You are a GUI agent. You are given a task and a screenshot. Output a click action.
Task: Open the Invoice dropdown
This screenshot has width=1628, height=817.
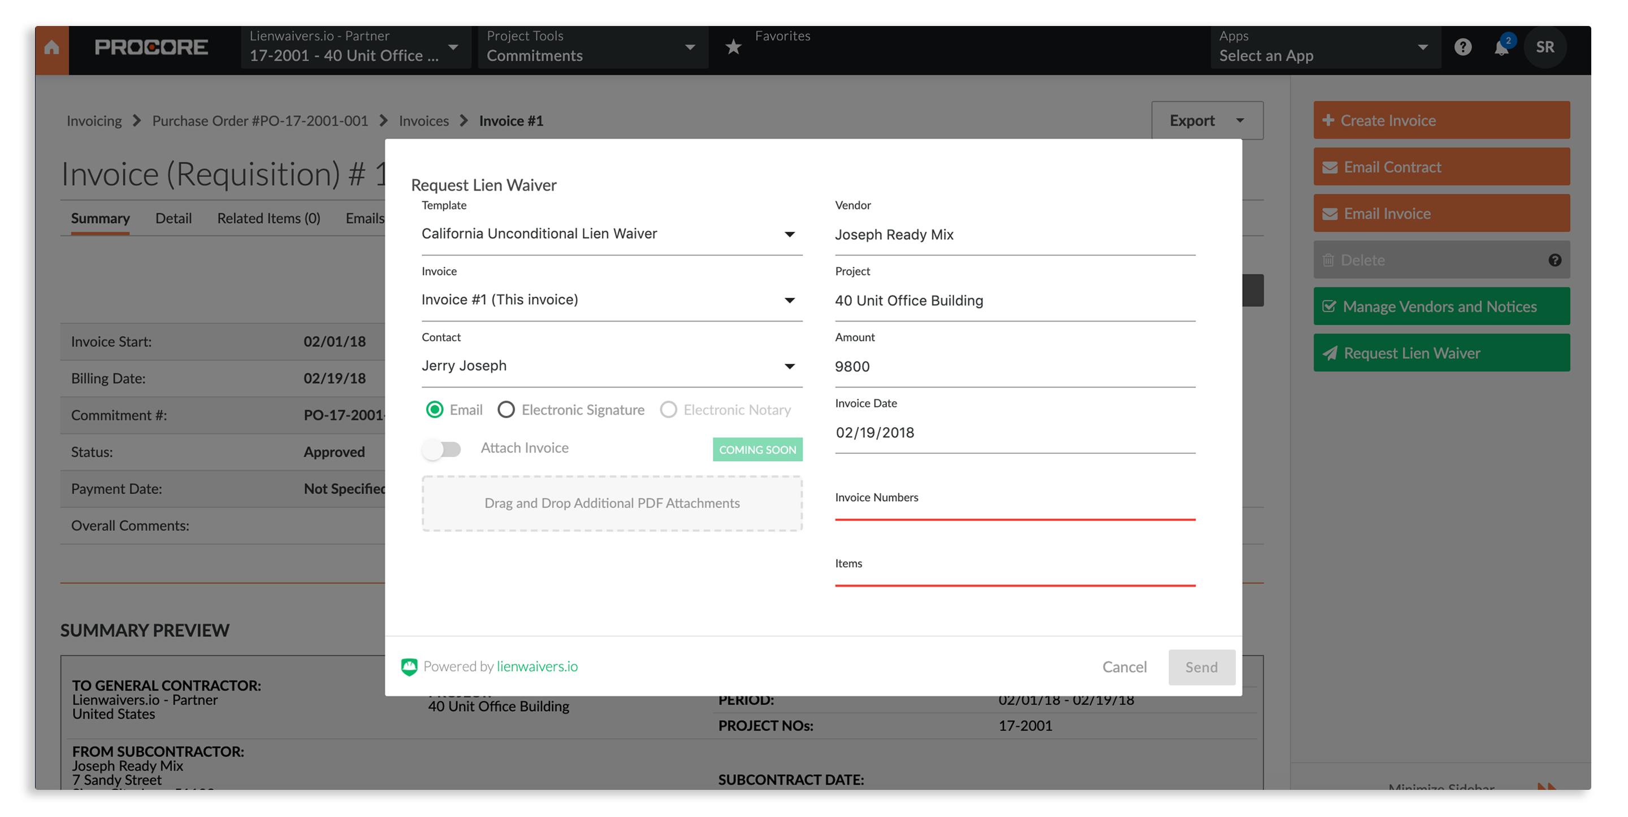(612, 299)
